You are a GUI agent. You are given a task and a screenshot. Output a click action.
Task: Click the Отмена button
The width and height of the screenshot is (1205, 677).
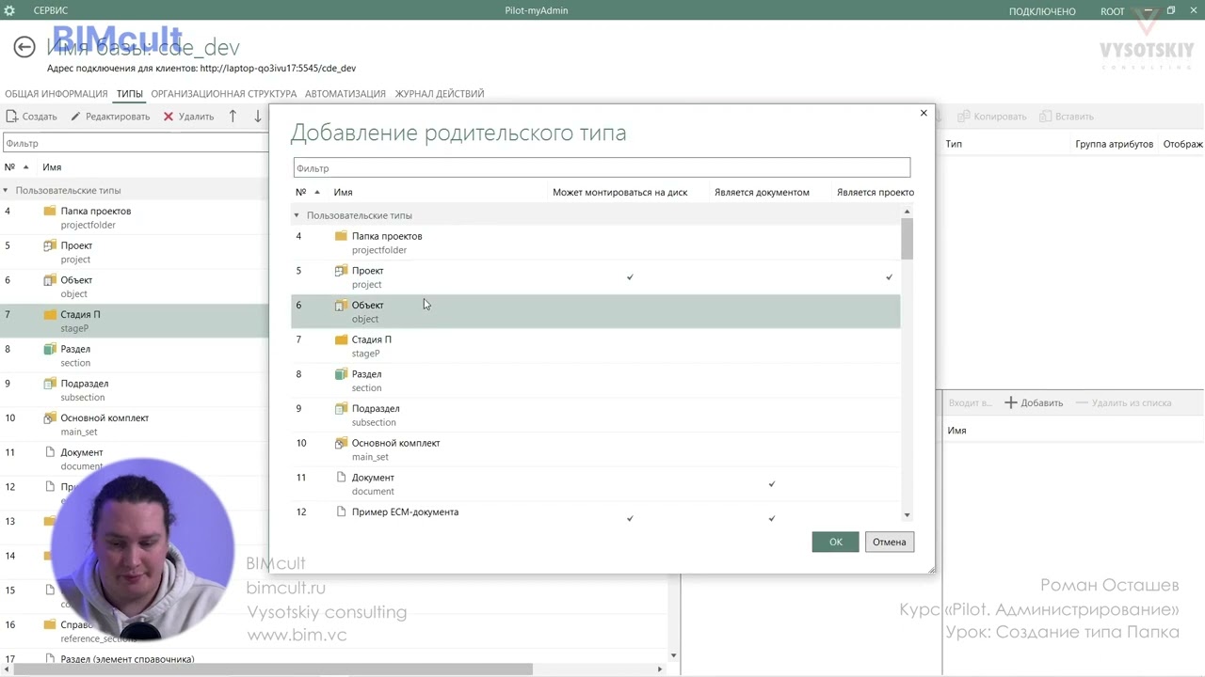click(889, 542)
